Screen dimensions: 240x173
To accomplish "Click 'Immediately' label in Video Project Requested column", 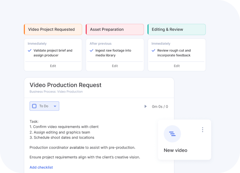I will 37,43.
